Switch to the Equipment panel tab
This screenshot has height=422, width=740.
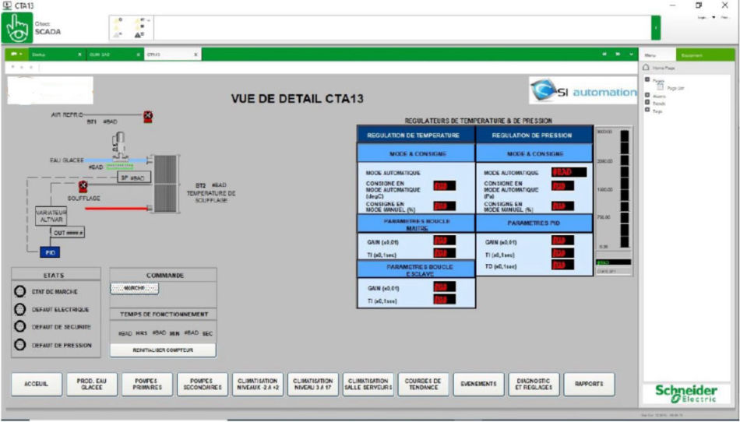692,55
